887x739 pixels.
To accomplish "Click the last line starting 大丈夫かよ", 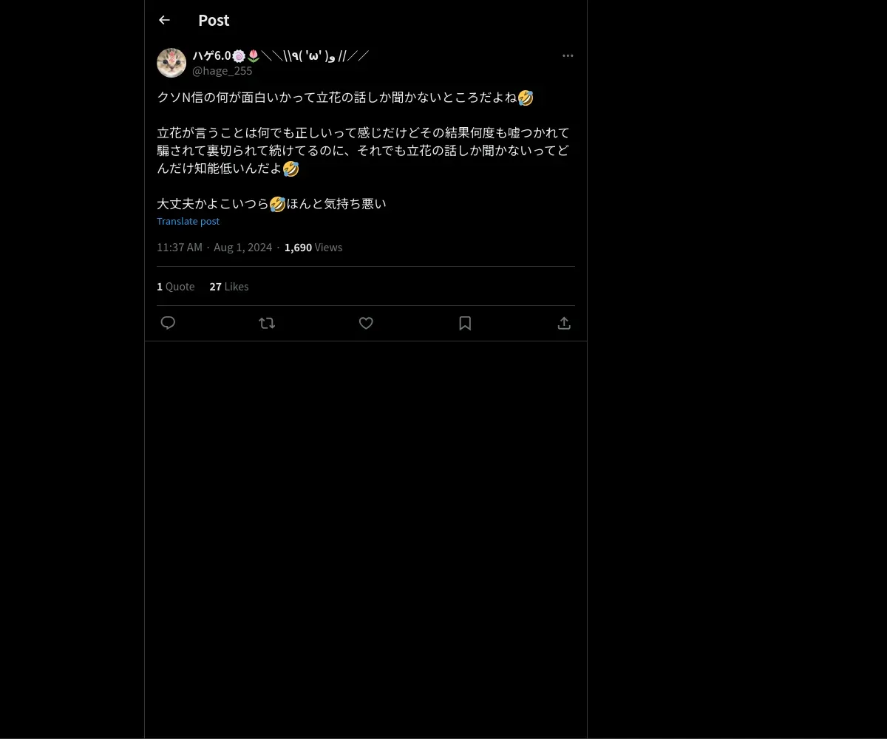I will coord(271,204).
